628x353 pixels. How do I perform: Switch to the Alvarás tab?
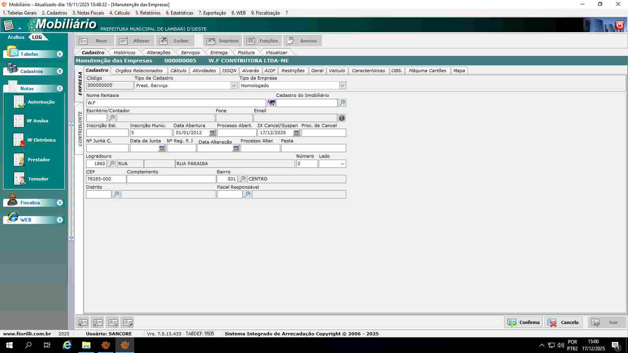(x=250, y=71)
